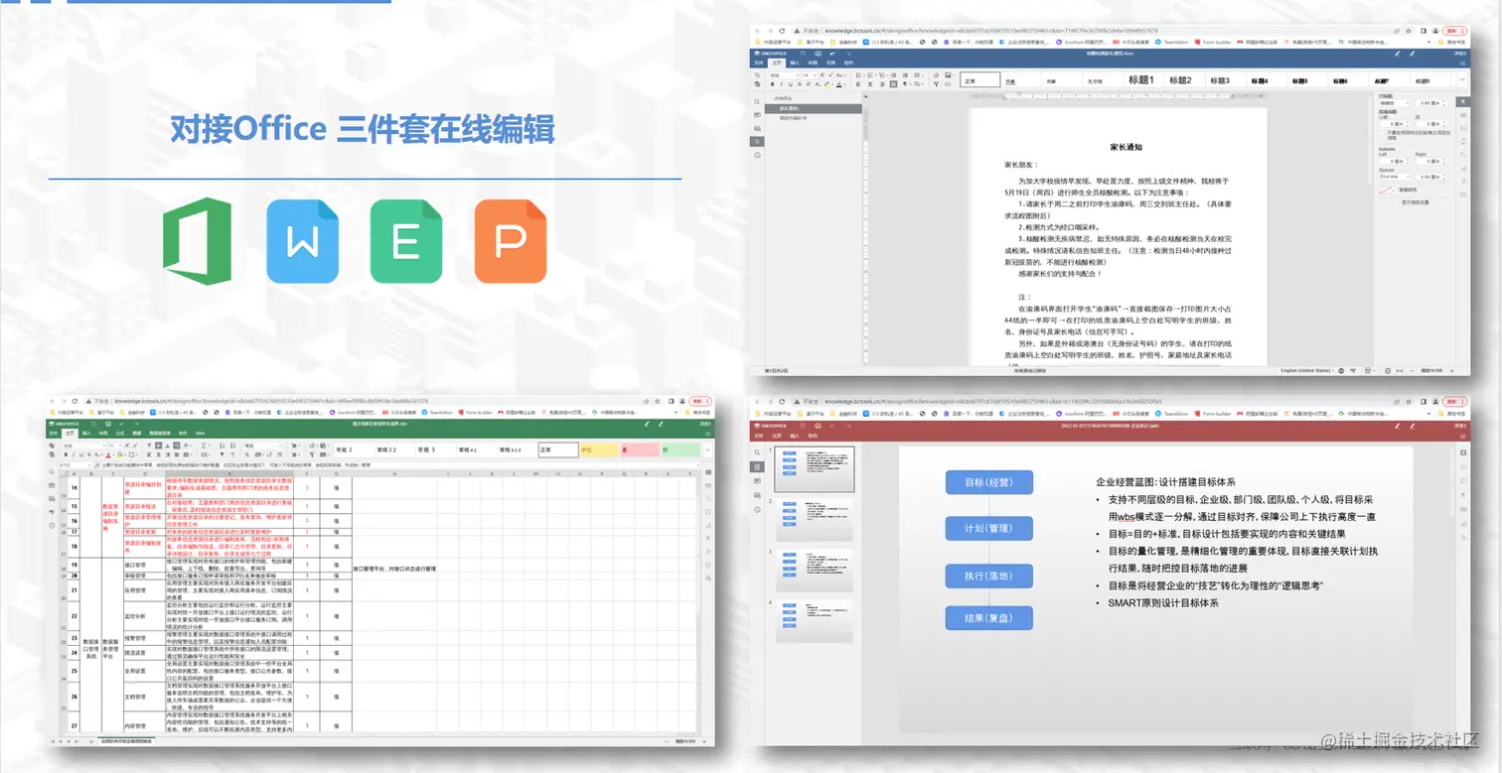Image resolution: width=1502 pixels, height=773 pixels.
Task: Open paragraph settings icon in document right sidebar
Action: (x=1463, y=102)
